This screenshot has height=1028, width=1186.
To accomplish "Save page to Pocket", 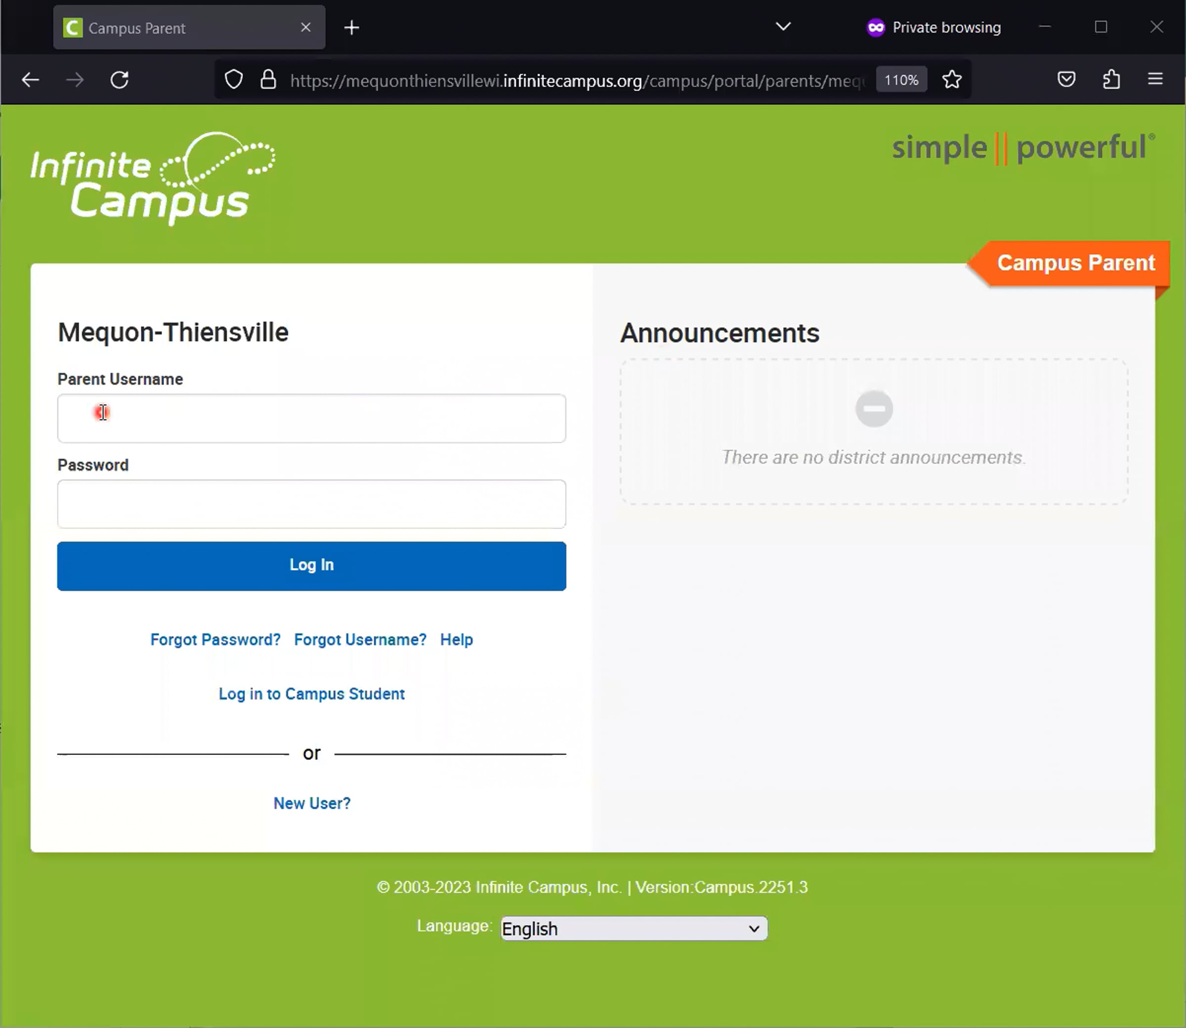I will (1066, 79).
